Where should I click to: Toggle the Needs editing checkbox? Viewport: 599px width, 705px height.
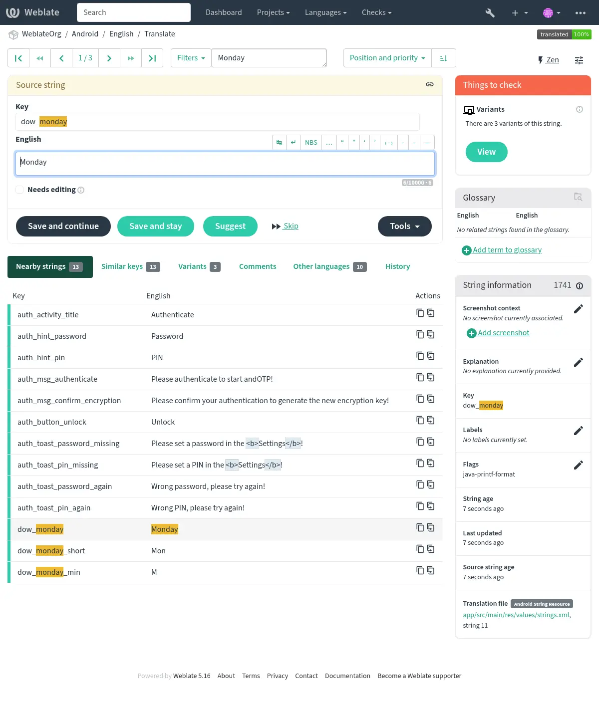(19, 190)
